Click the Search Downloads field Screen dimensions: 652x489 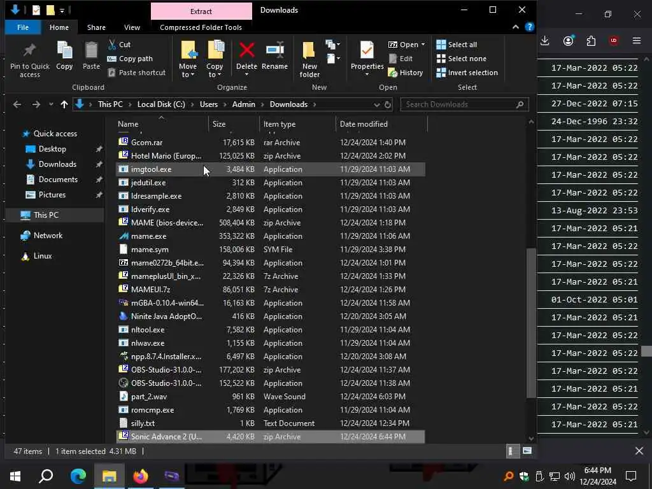[x=464, y=104]
